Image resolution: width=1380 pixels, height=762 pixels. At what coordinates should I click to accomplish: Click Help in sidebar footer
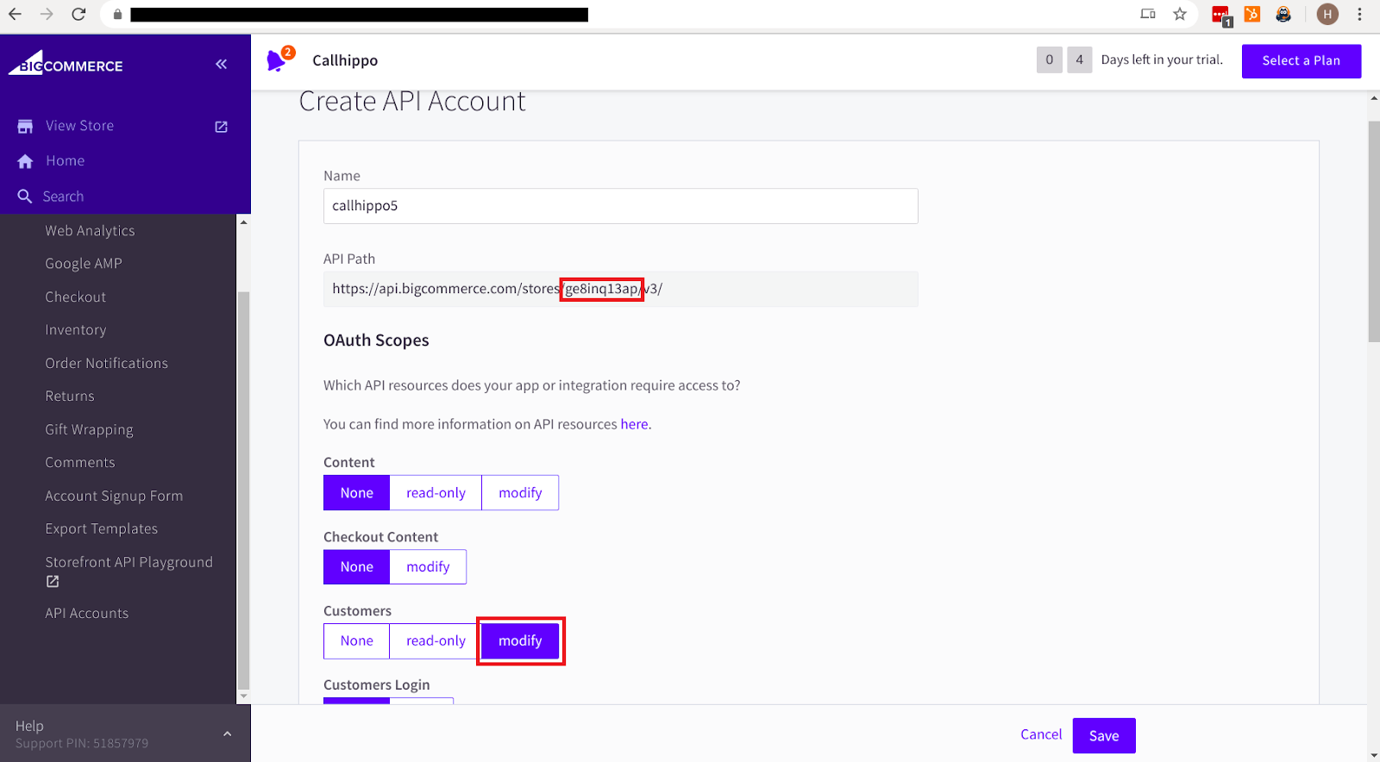(x=29, y=726)
